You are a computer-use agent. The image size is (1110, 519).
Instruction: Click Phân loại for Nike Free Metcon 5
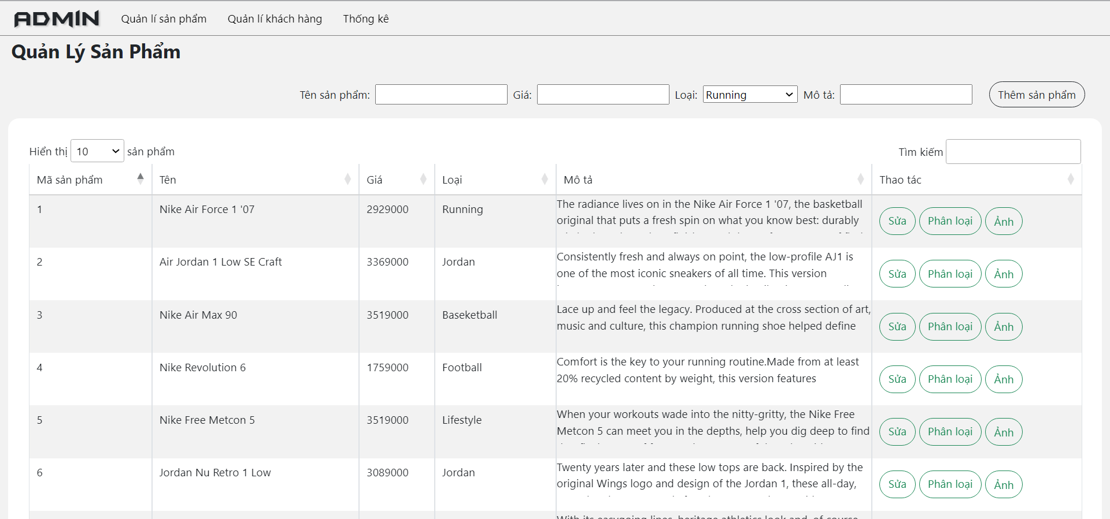[x=950, y=432]
